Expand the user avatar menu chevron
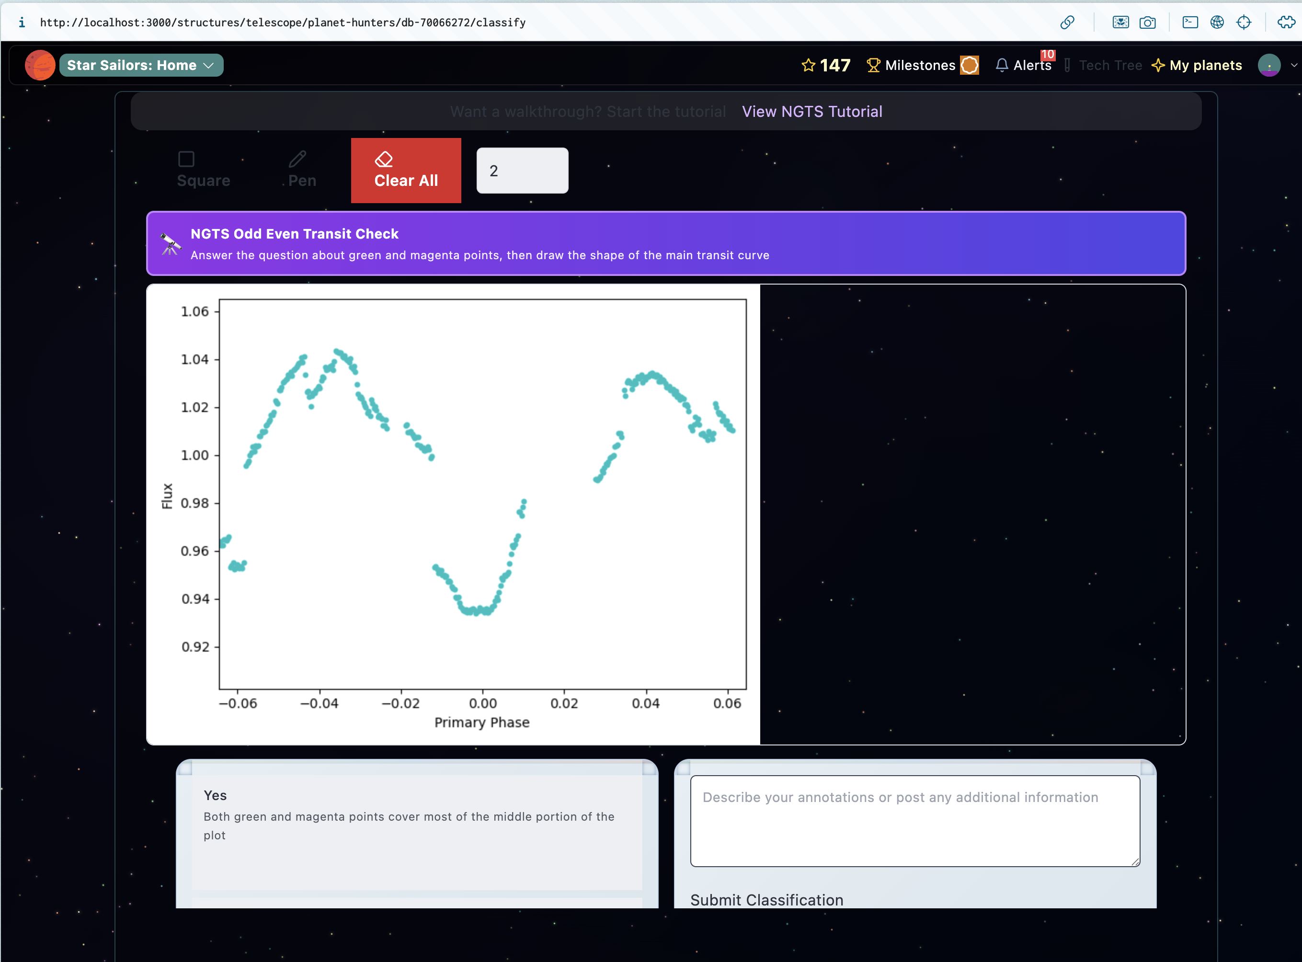The width and height of the screenshot is (1302, 962). pos(1294,65)
